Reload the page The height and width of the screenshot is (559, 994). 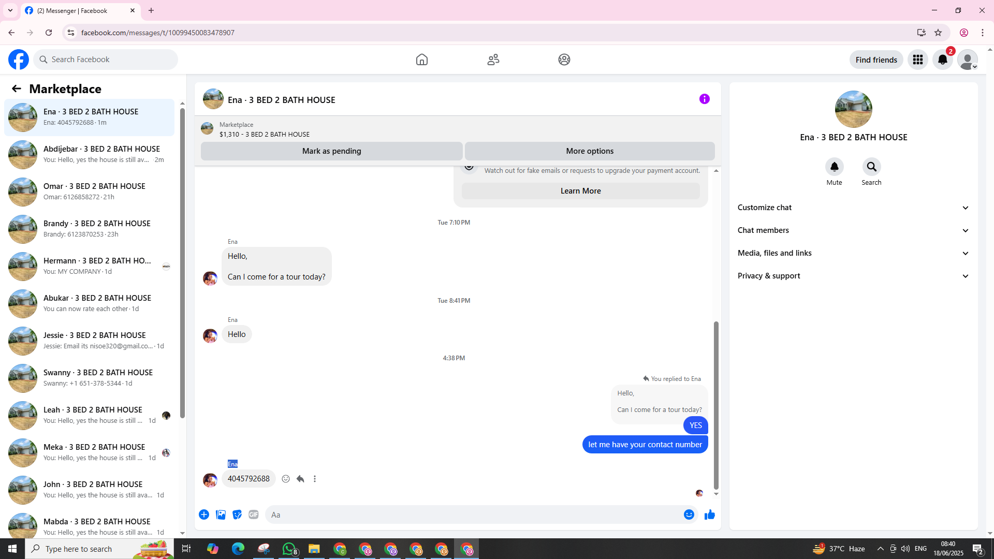pyautogui.click(x=49, y=33)
